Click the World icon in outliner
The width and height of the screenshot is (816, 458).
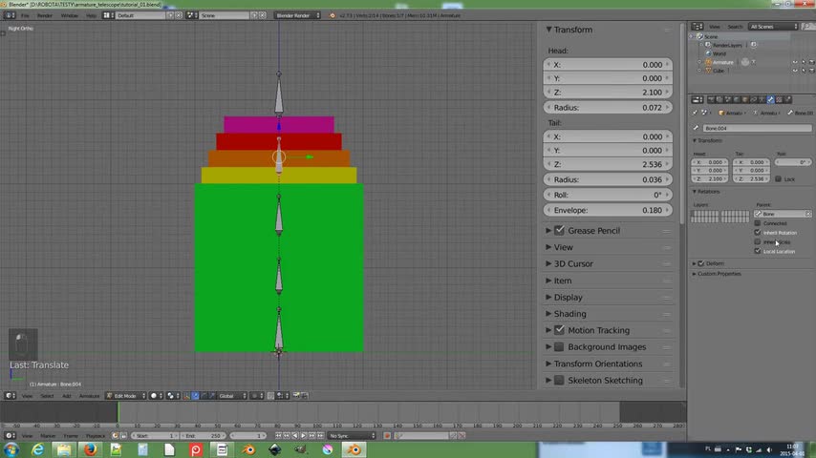coord(708,53)
